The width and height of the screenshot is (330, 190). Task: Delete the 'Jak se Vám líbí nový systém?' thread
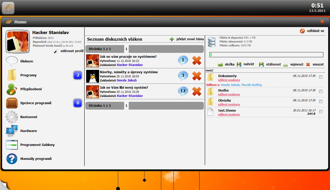point(197,92)
